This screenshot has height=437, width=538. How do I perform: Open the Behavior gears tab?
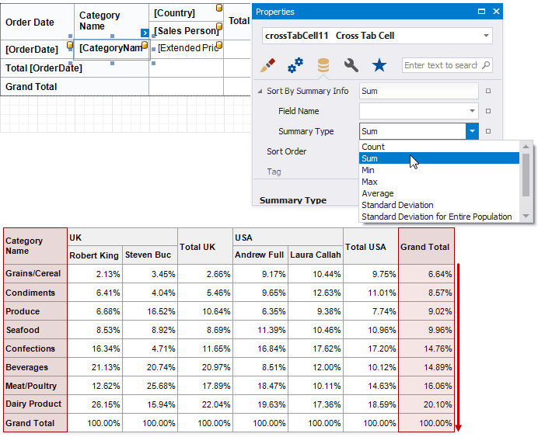click(295, 66)
